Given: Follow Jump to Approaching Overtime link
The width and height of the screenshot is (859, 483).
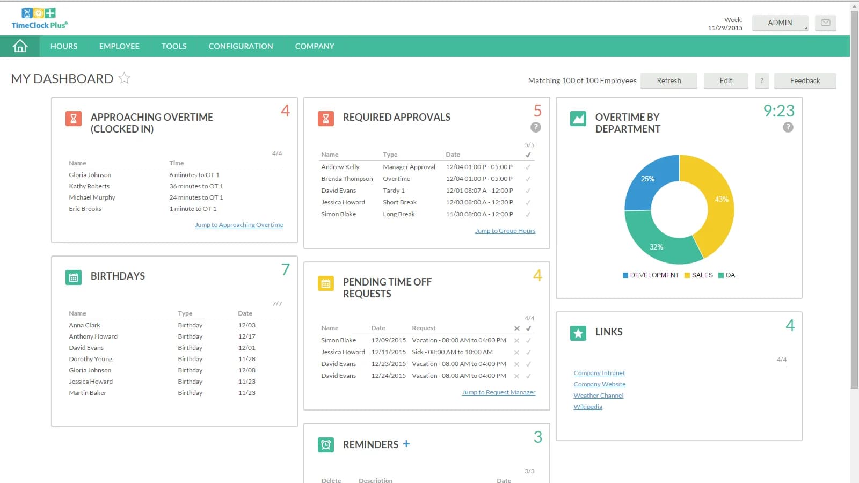Looking at the screenshot, I should [x=239, y=225].
